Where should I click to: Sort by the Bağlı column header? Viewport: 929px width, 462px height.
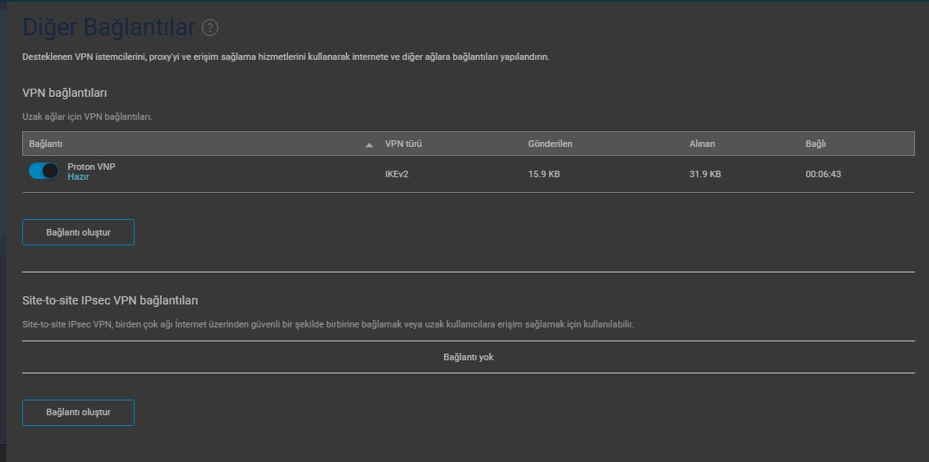click(815, 144)
